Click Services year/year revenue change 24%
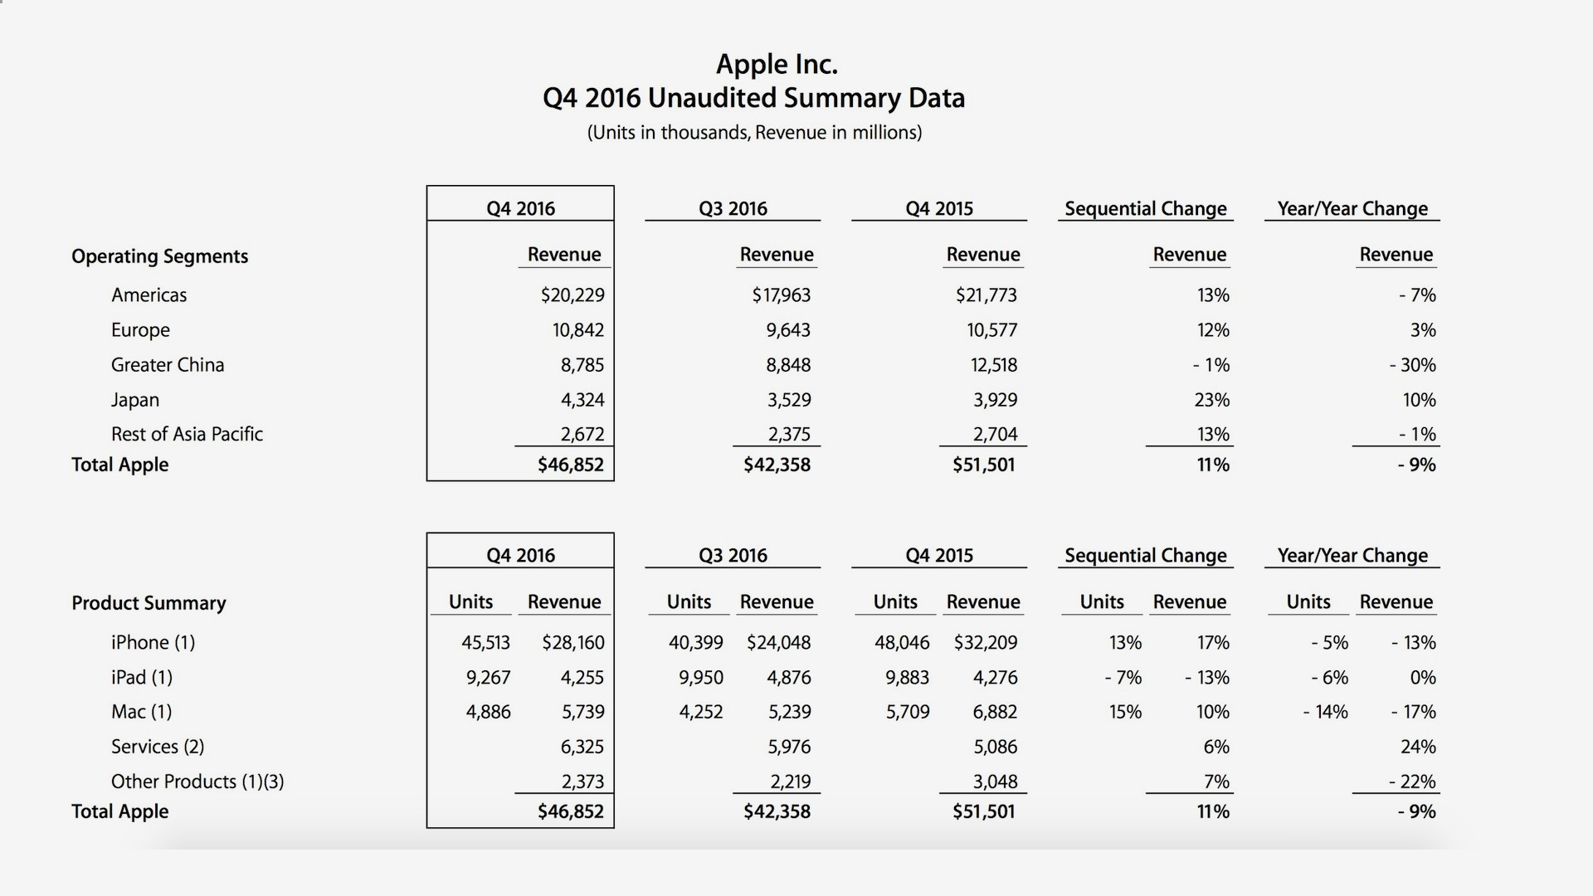 tap(1418, 747)
